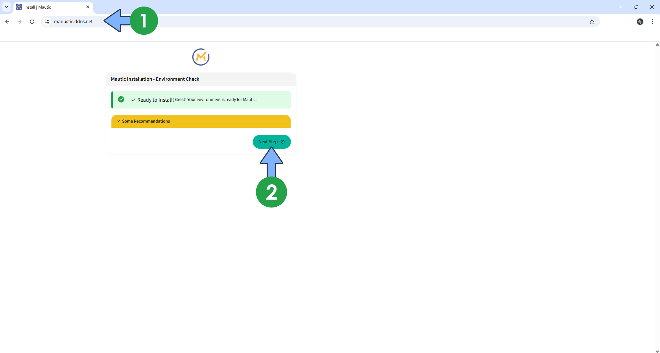Click the Mautic logo
Screen dimensions: 660x353
201,57
